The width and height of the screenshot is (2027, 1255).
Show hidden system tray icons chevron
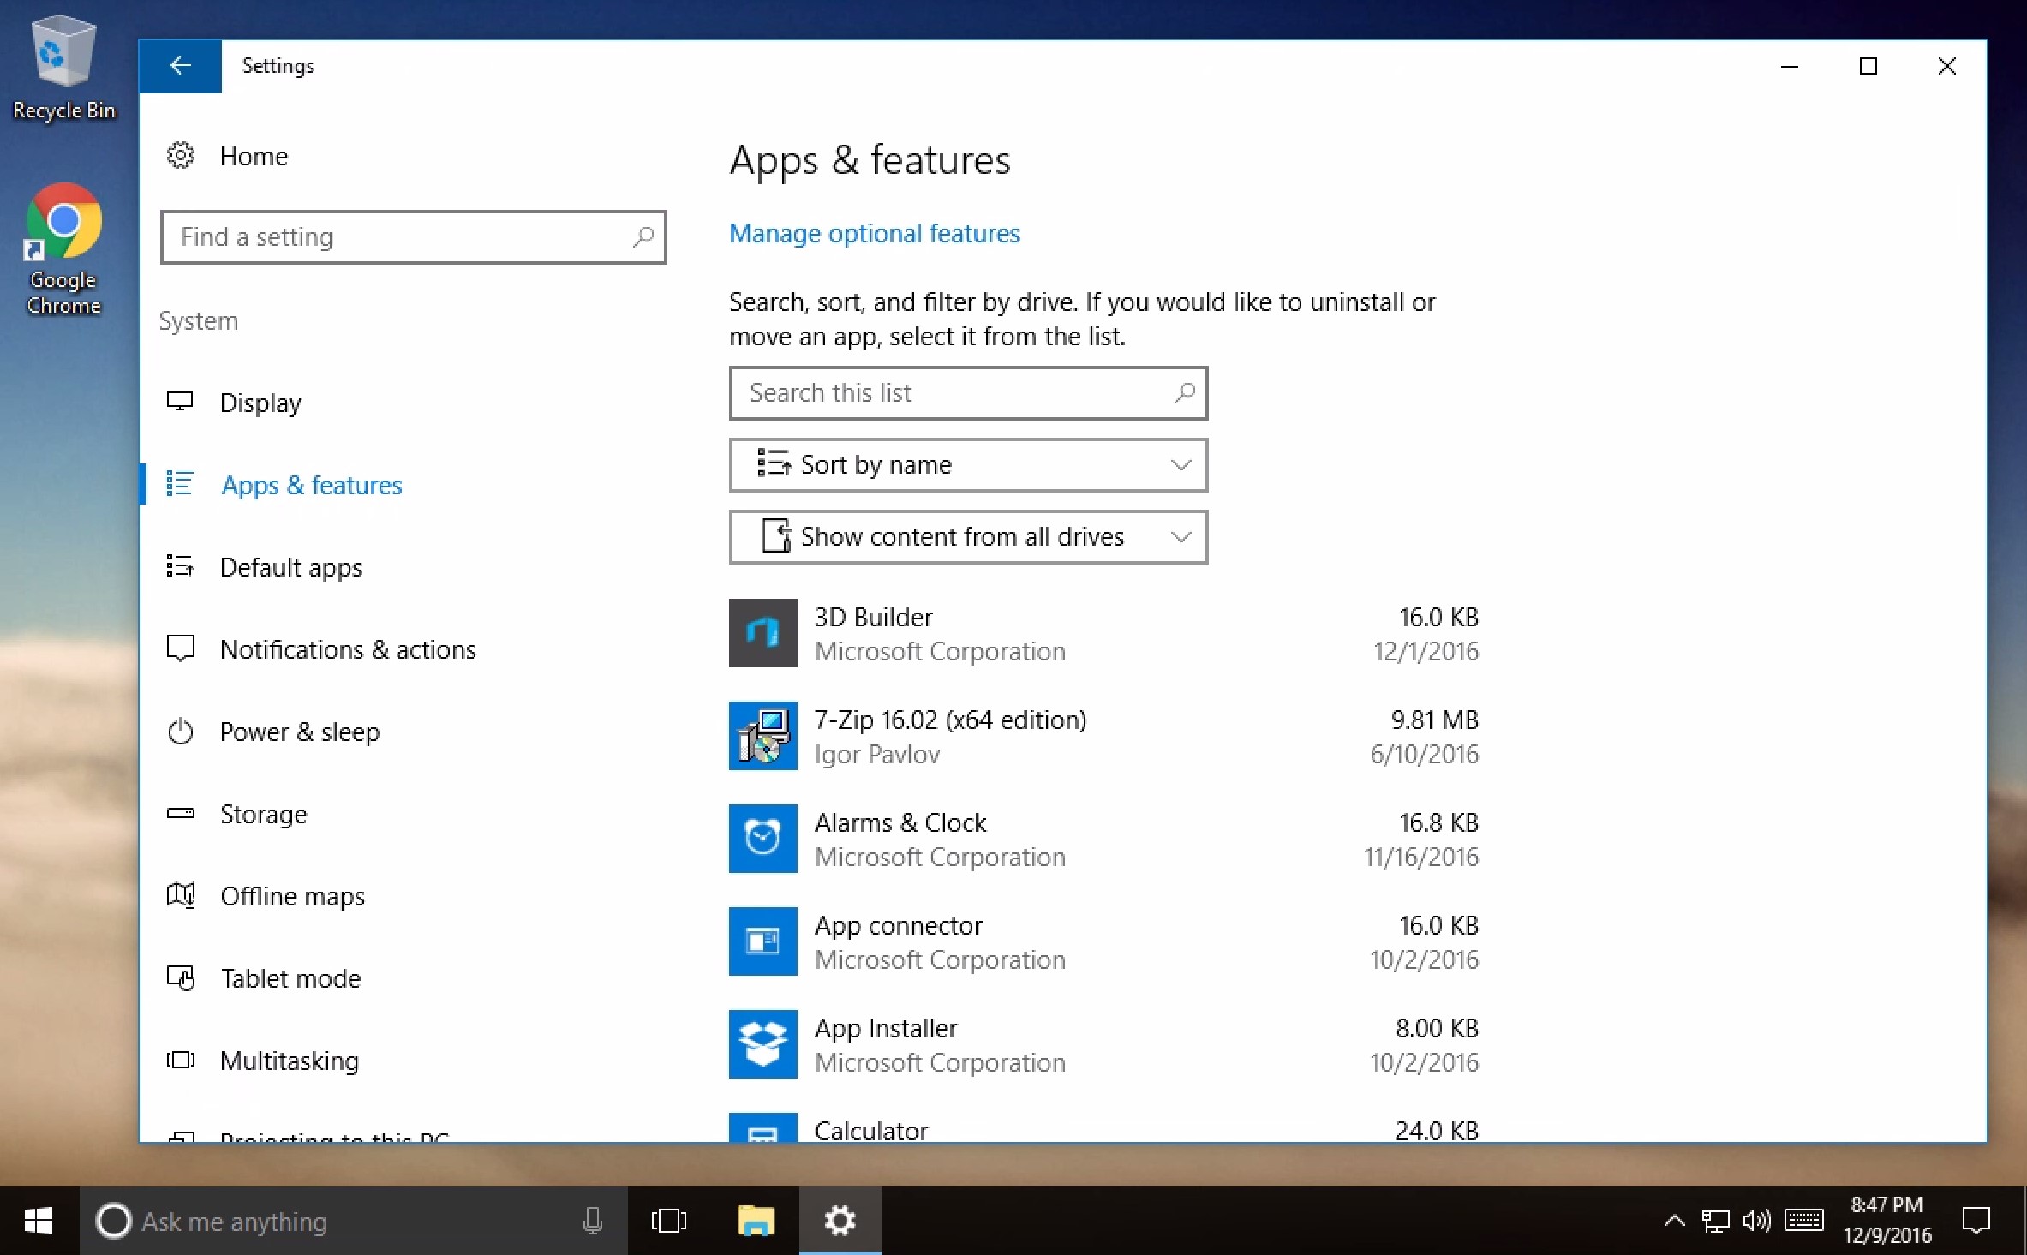pos(1674,1221)
